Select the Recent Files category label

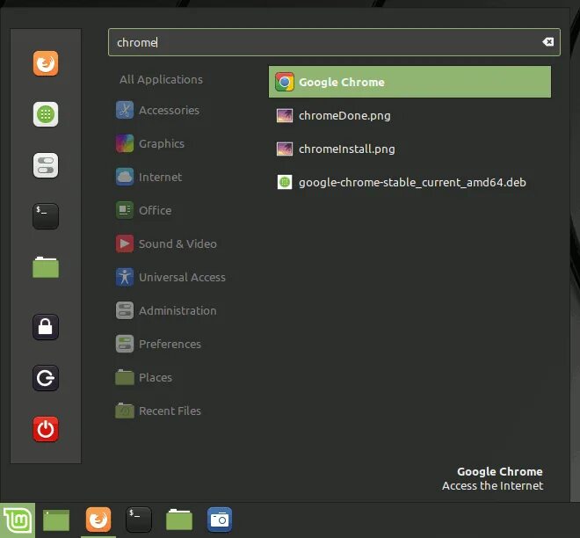170,411
